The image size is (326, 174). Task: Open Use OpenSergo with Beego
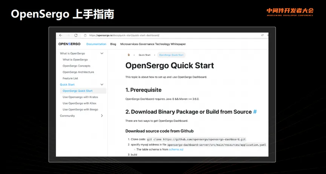pos(80,109)
